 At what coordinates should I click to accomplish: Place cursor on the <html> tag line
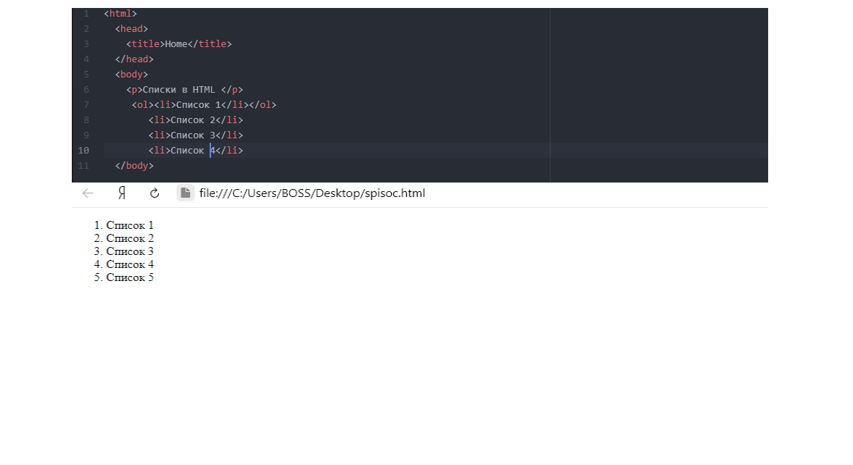120,14
